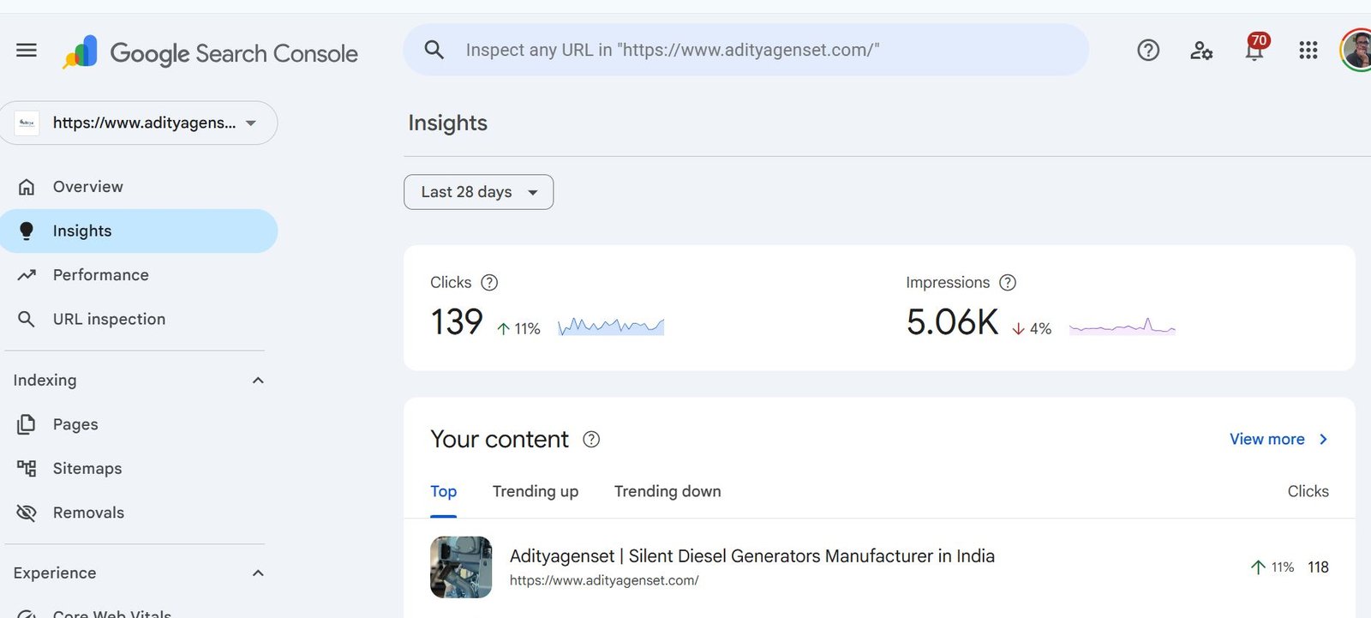This screenshot has height=618, width=1371.
Task: Click the property favicon in selector
Action: click(x=27, y=123)
